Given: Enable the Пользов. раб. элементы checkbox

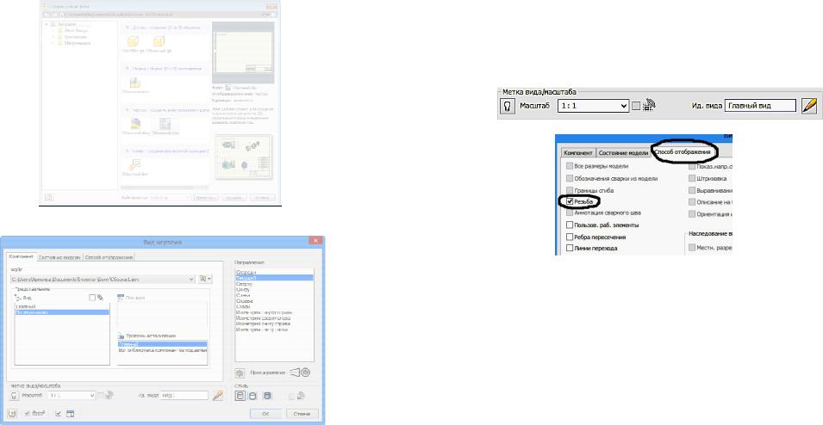Looking at the screenshot, I should click(570, 225).
